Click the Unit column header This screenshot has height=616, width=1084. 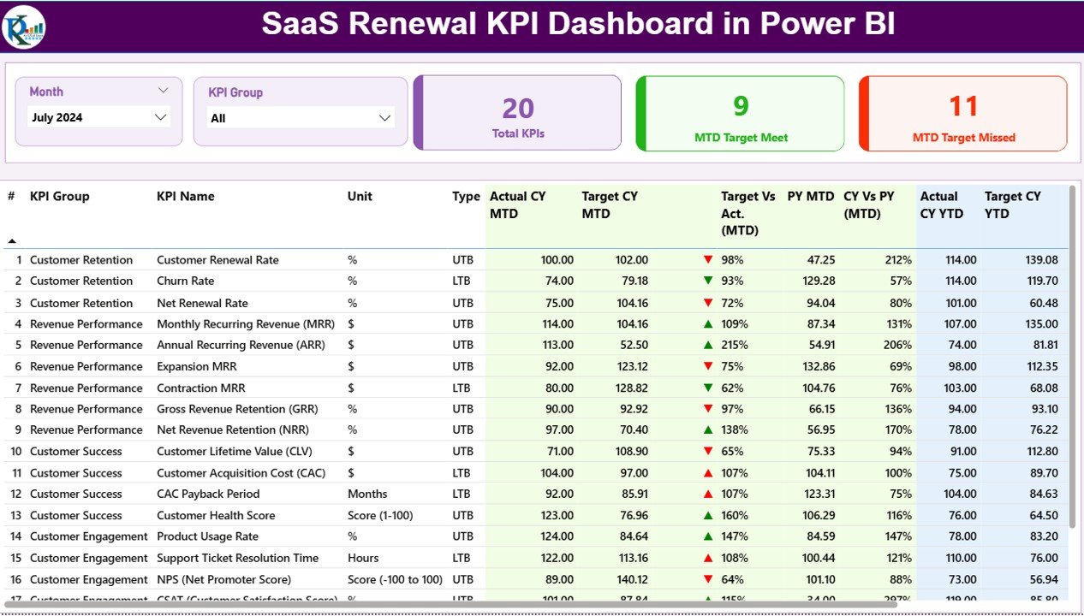pyautogui.click(x=359, y=196)
